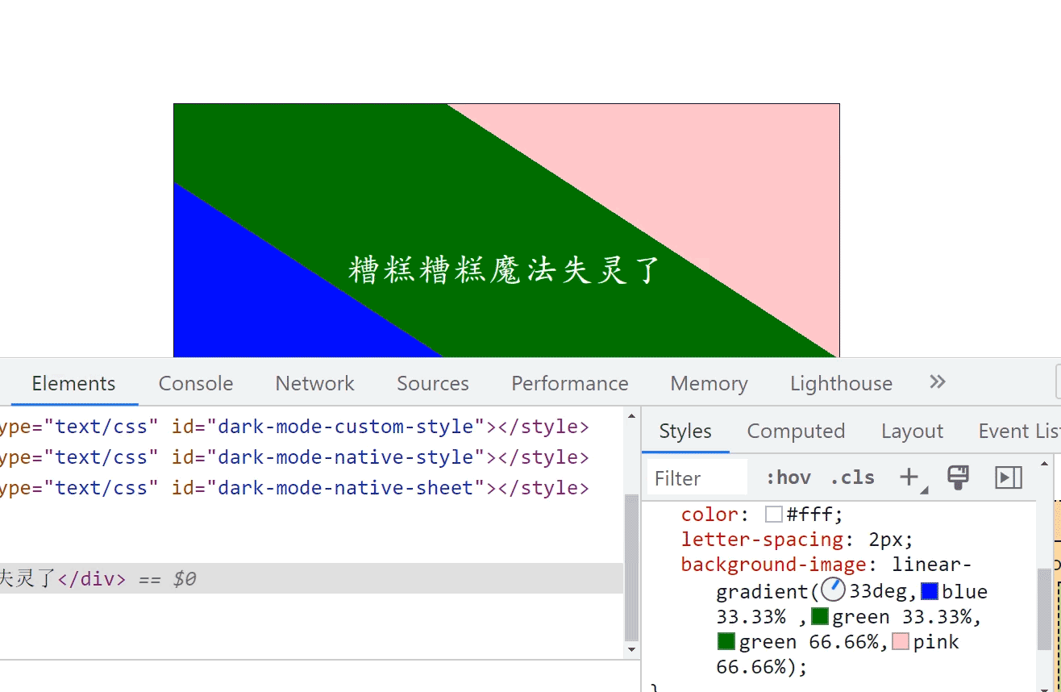Focus the Filter styles input field
This screenshot has height=692, width=1061.
698,478
